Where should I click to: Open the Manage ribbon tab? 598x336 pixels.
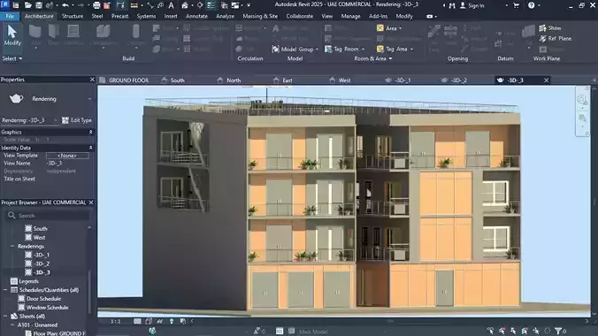350,16
